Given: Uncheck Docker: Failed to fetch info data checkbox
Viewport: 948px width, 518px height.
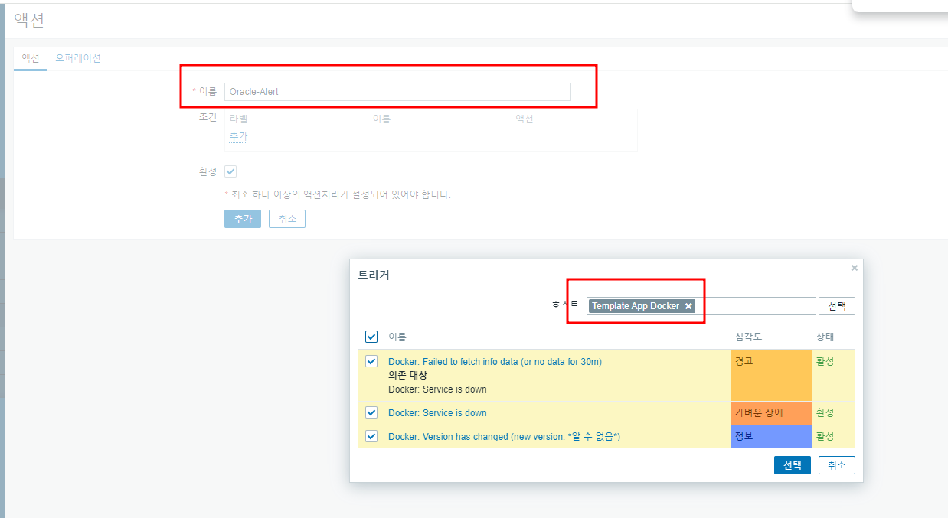Looking at the screenshot, I should (371, 361).
